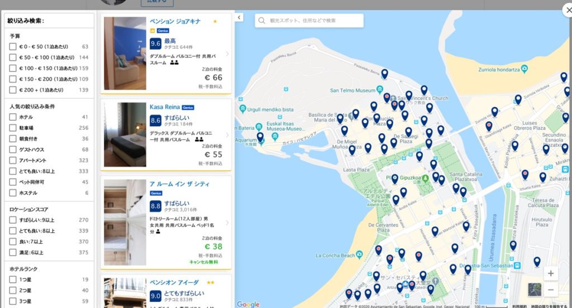This screenshot has width=572, height=308.
Task: Check the €200 + budget filter
Action: [x=13, y=90]
